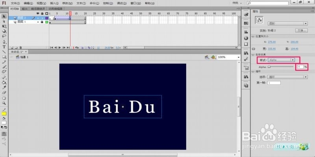Click the Delete layer trash icon

[20, 47]
